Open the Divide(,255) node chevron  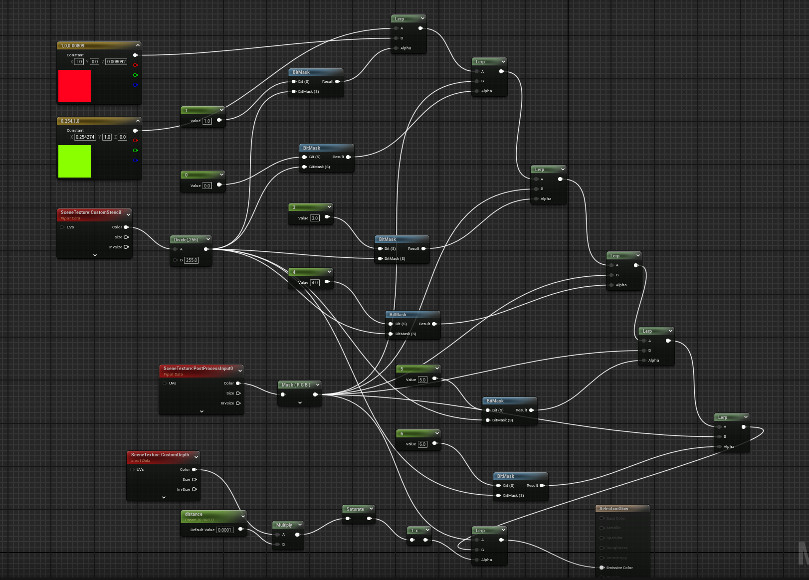[x=208, y=239]
